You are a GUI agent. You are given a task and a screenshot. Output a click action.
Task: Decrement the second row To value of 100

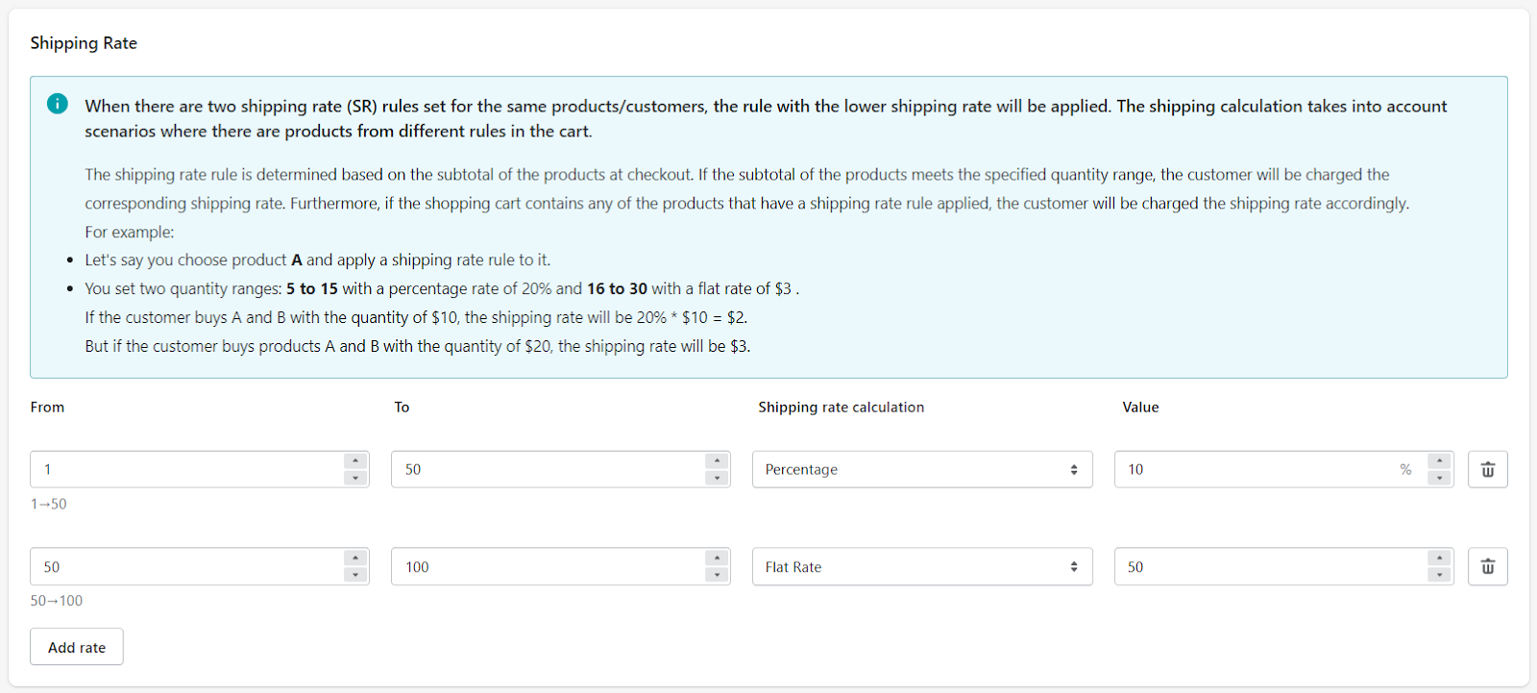coord(717,575)
